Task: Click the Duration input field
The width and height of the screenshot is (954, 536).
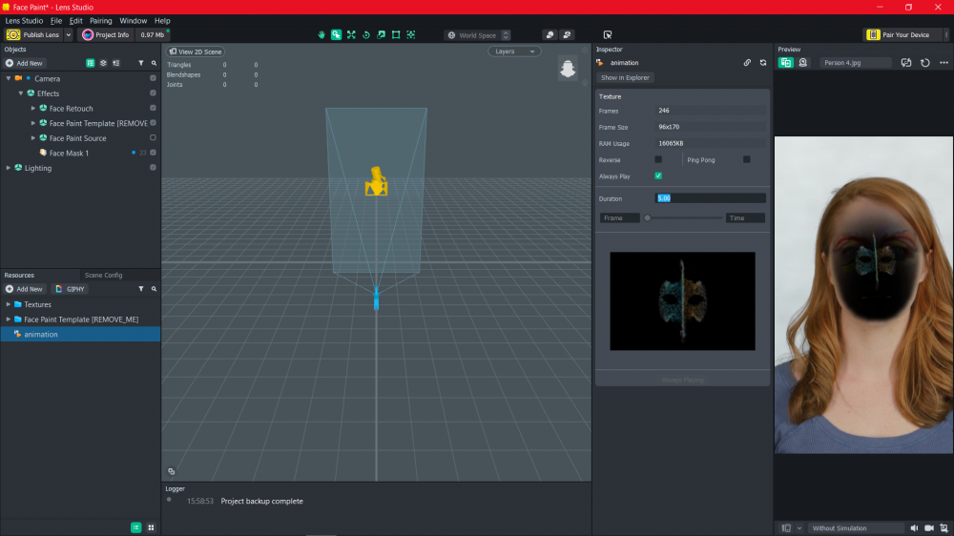Action: (710, 198)
